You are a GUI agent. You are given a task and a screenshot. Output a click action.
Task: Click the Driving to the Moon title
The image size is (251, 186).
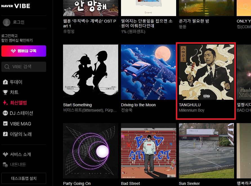138,105
